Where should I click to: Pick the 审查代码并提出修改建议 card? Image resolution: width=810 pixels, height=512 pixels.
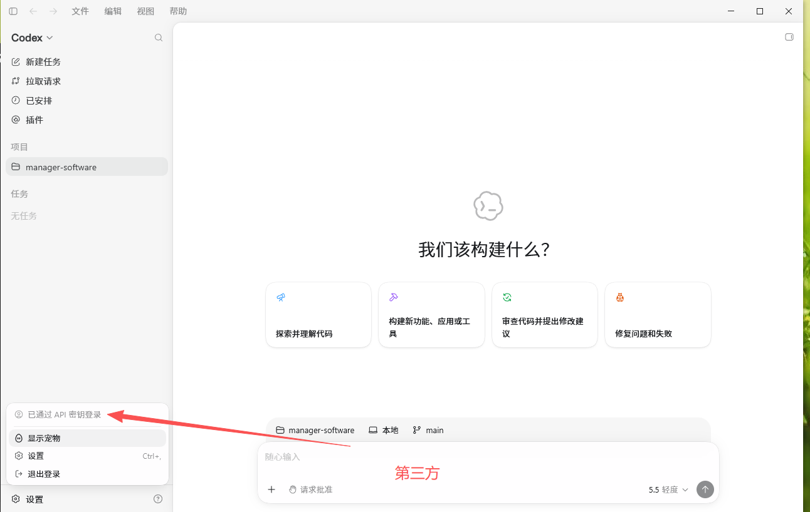pyautogui.click(x=545, y=315)
